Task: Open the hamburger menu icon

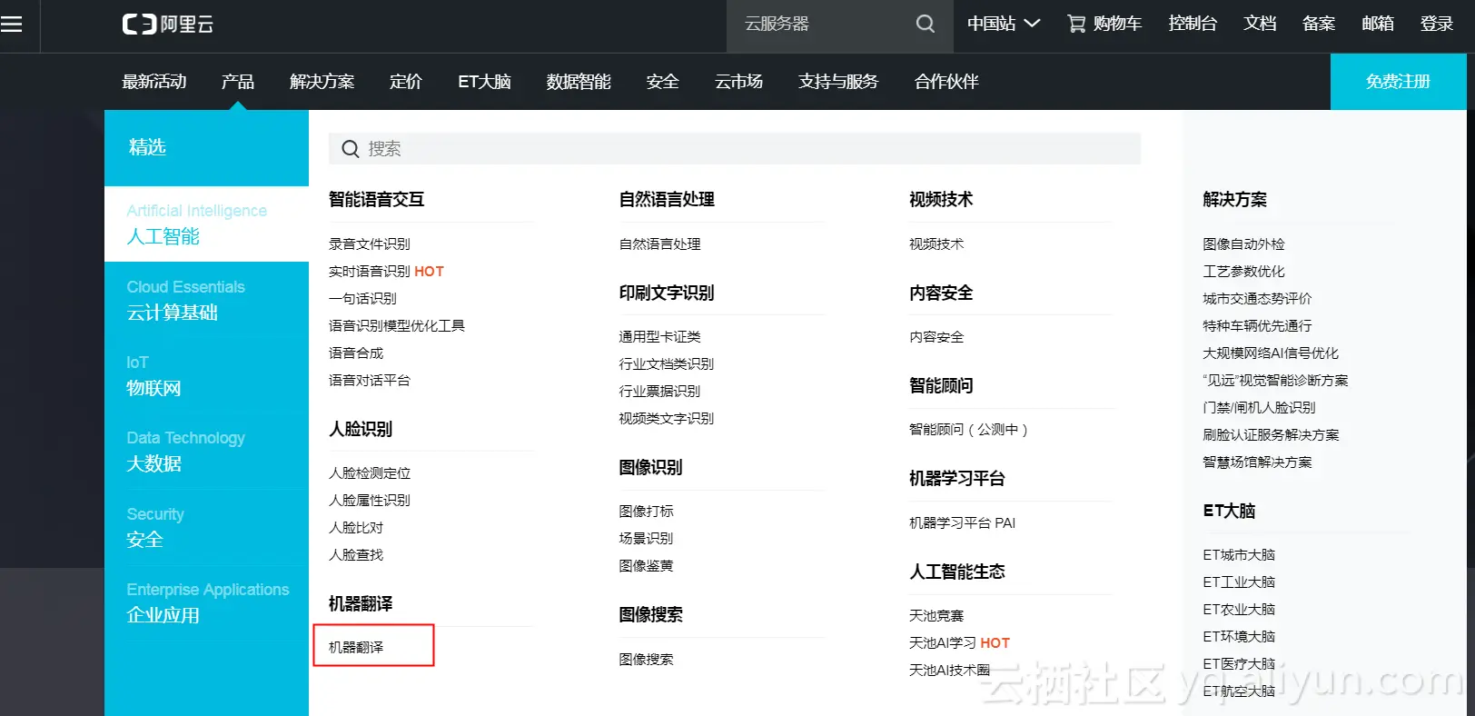Action: click(12, 25)
